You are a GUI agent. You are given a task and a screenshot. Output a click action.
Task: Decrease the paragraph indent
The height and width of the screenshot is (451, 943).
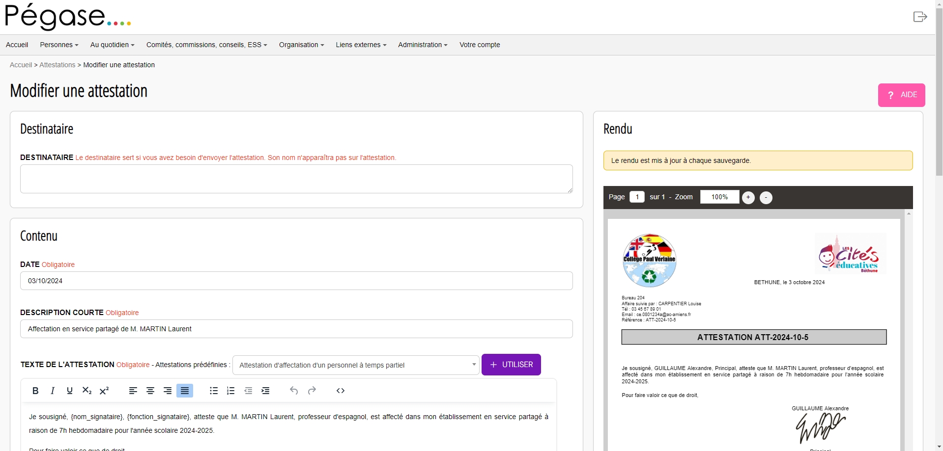coord(248,391)
